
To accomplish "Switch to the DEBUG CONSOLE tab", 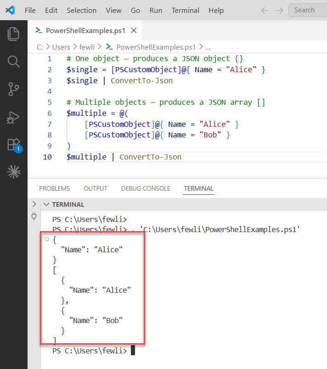I will [x=146, y=188].
